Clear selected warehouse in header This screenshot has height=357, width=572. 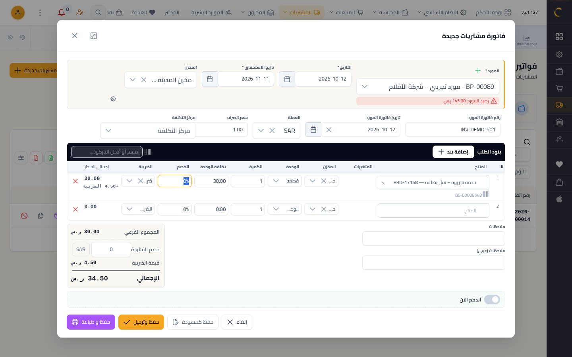click(x=144, y=80)
